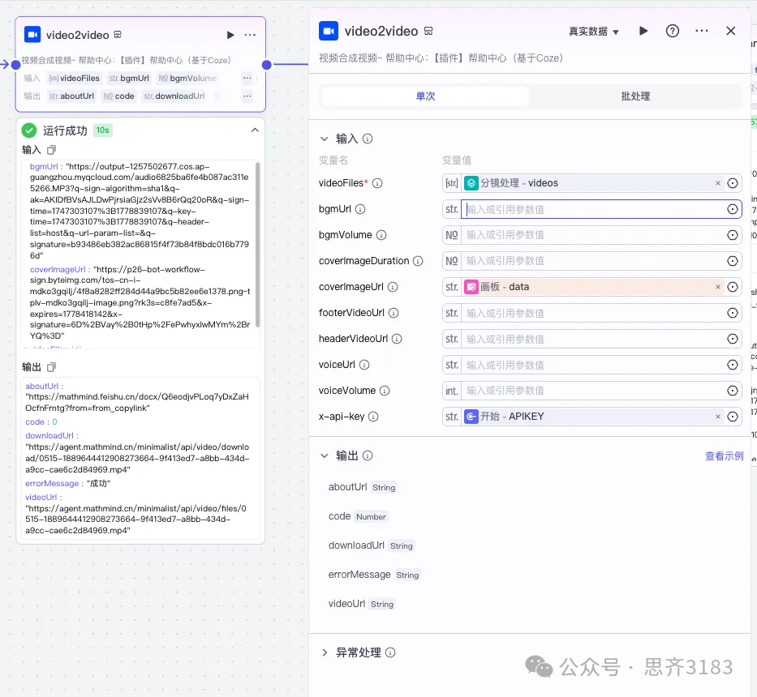The width and height of the screenshot is (757, 697).
Task: Show hidden output parameters on the node card
Action: (x=247, y=96)
